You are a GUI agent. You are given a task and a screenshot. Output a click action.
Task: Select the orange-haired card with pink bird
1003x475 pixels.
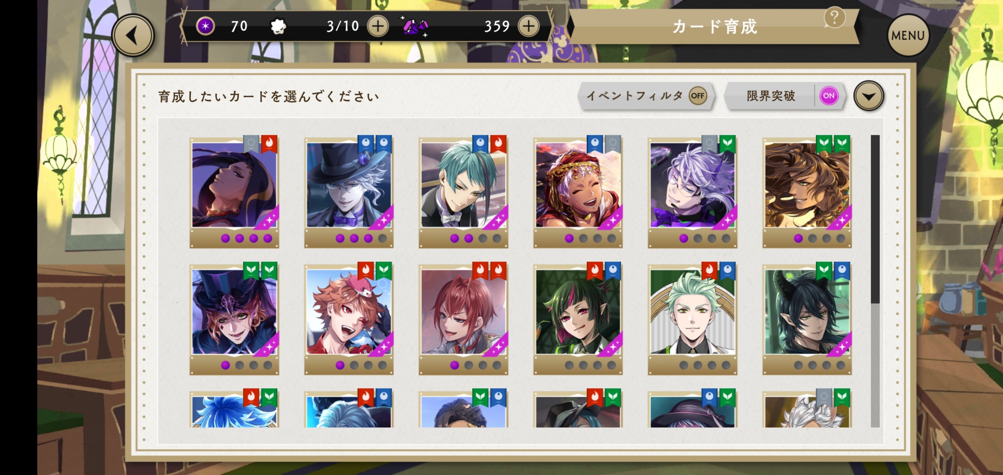coord(348,319)
